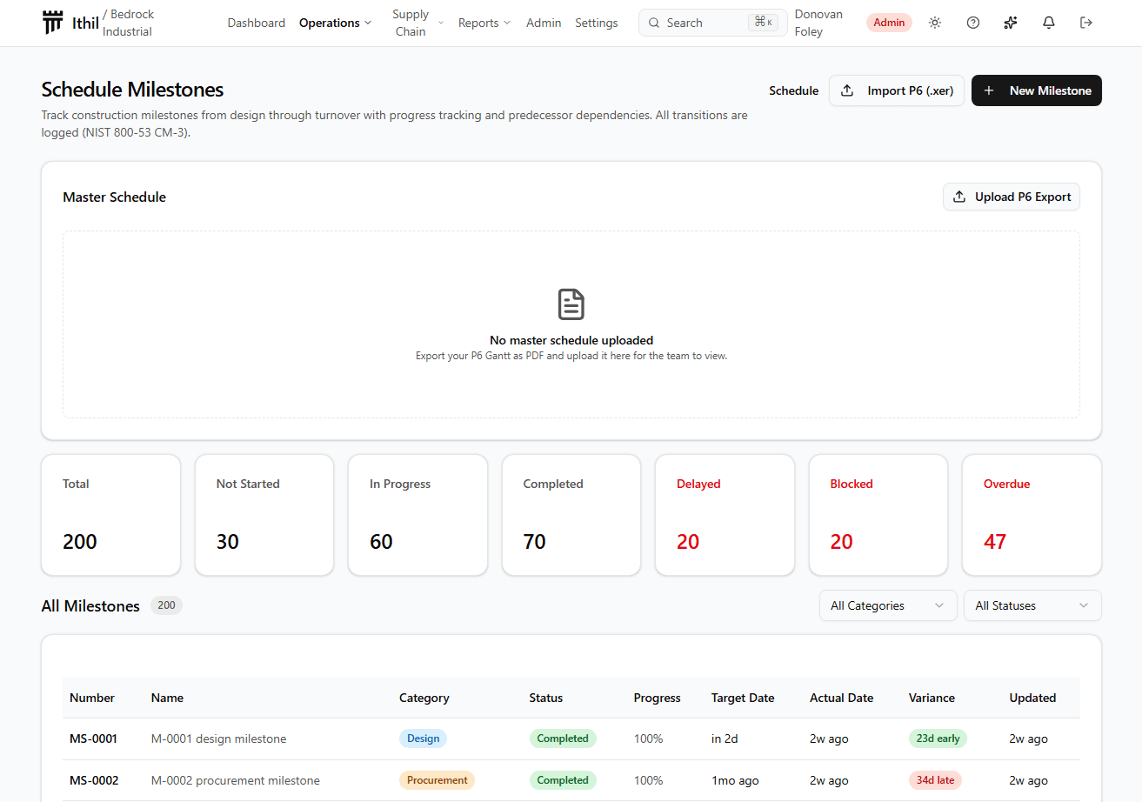Click the logout arrow icon
Image resolution: width=1142 pixels, height=802 pixels.
tap(1086, 23)
